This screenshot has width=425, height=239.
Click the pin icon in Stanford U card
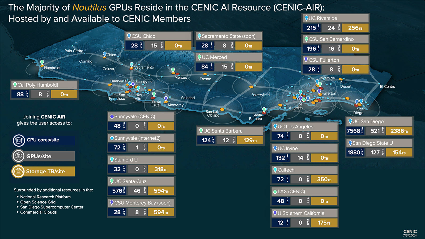[112, 160]
